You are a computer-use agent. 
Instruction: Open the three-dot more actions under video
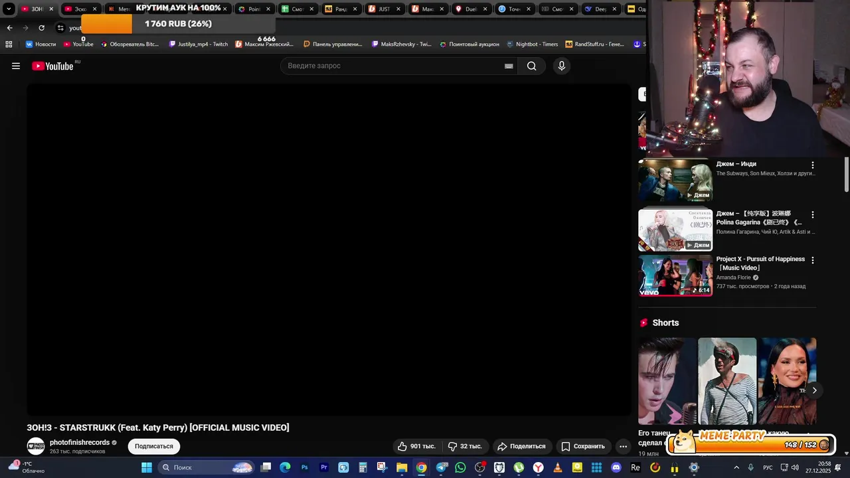point(623,446)
